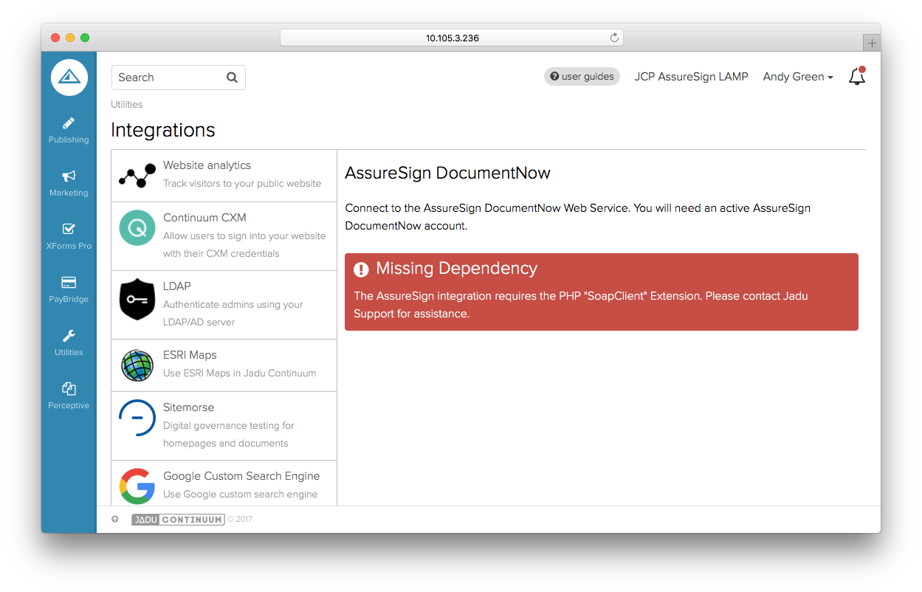
Task: Open a new browser tab plus button
Action: click(x=872, y=43)
